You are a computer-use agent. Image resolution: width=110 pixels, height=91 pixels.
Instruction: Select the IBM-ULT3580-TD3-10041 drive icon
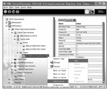pyautogui.click(x=24, y=46)
